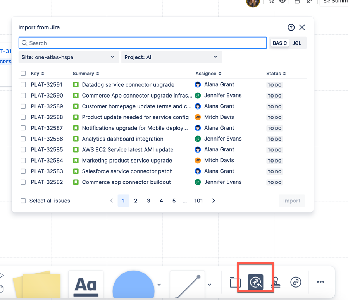Click summary 'Marketing product service upgrade'

coord(127,161)
